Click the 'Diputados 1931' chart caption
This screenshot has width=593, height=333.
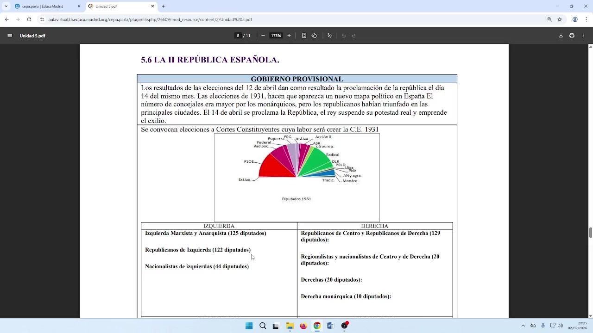pyautogui.click(x=296, y=199)
